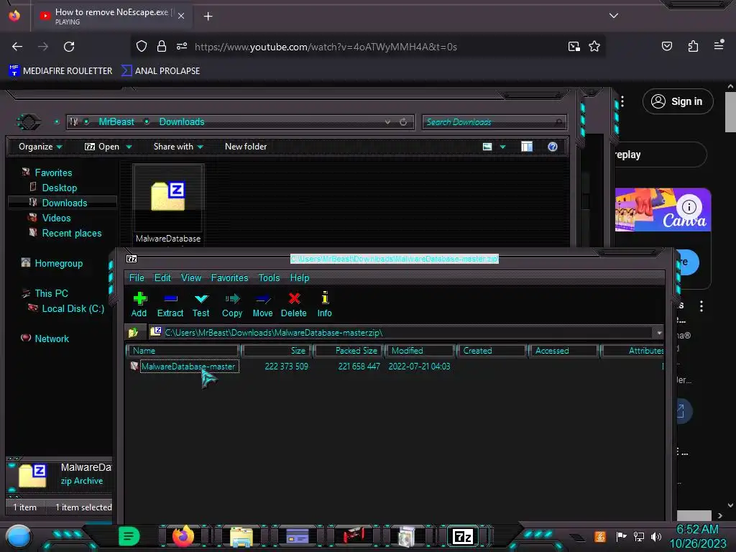Expand the Explorer address history dropdown
The width and height of the screenshot is (736, 552).
pyautogui.click(x=387, y=122)
